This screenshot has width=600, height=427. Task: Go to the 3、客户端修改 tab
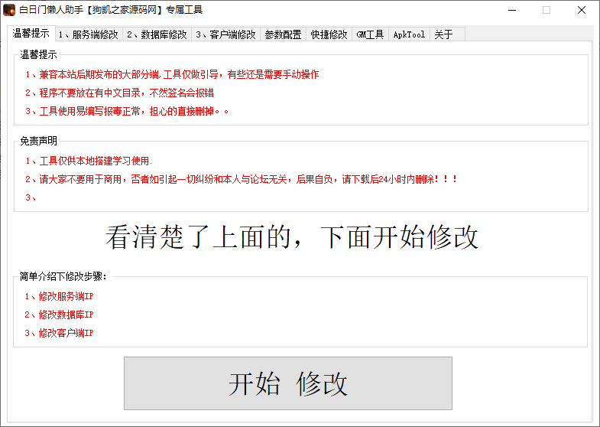point(225,34)
